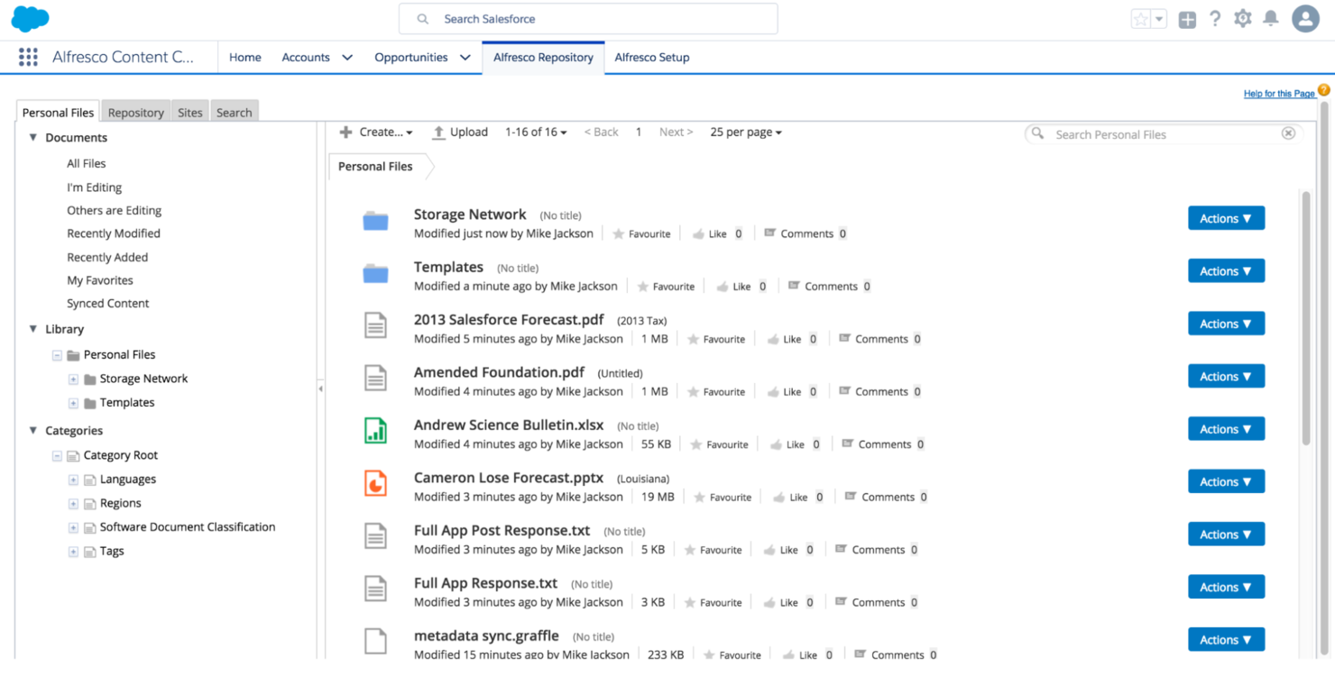
Task: Click the metadata sync.graffle file icon
Action: pyautogui.click(x=375, y=641)
